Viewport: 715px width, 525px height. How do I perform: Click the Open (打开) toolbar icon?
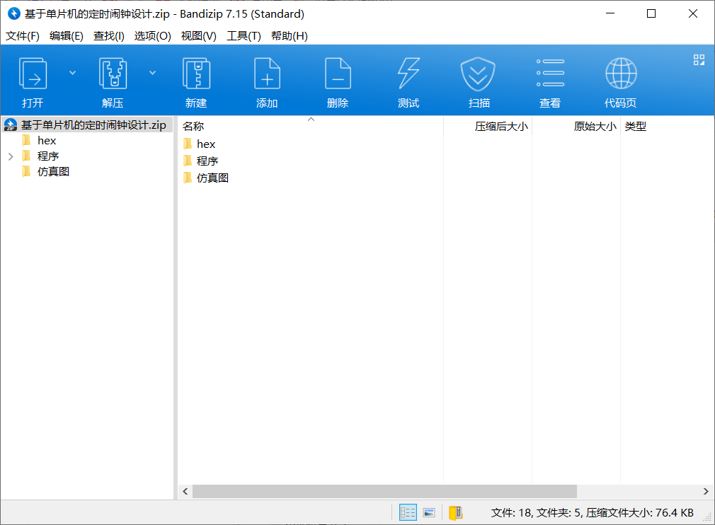tap(33, 74)
